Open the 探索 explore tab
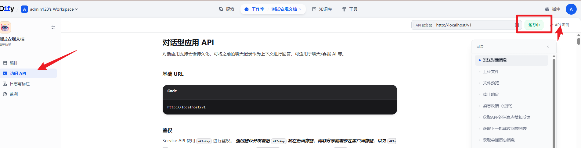Image resolution: width=581 pixels, height=148 pixels. [x=227, y=9]
